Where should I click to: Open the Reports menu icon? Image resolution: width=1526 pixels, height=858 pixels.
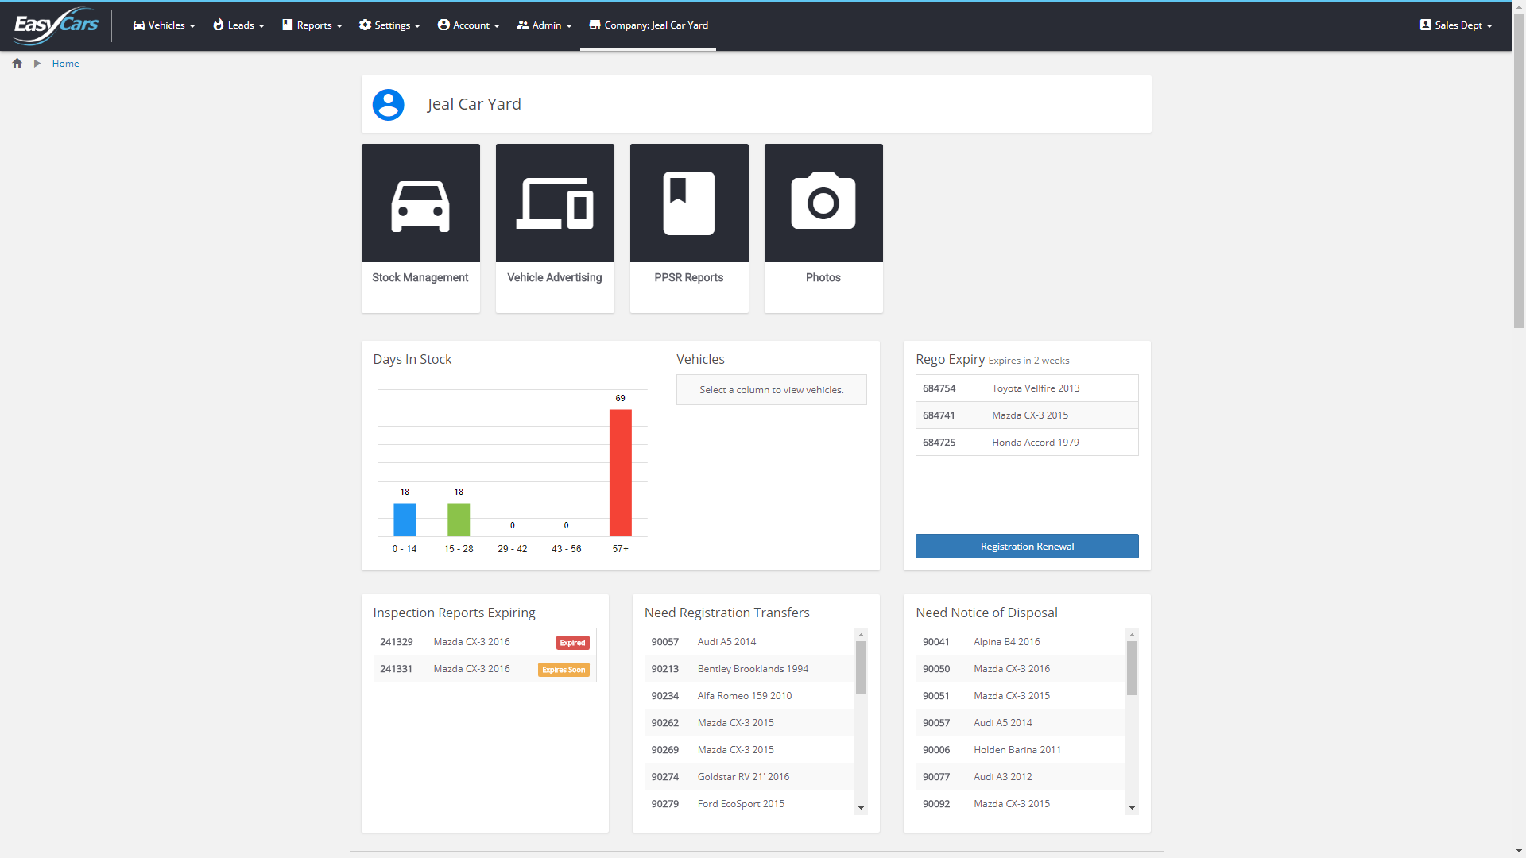coord(289,25)
